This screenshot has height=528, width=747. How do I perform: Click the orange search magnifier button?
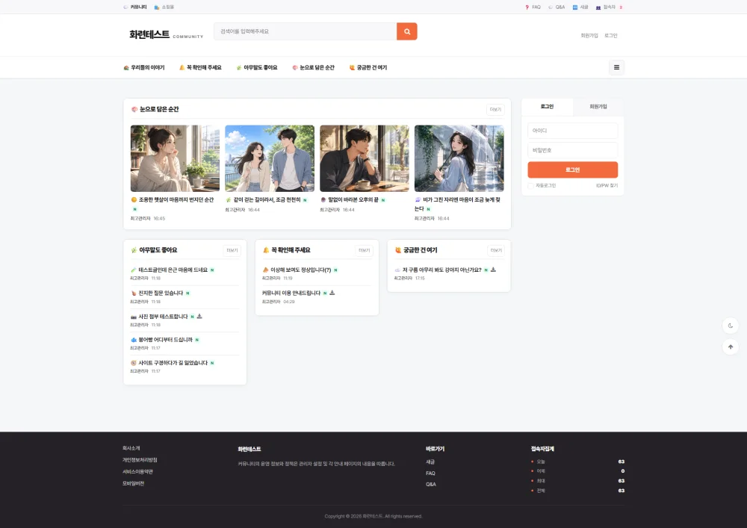coord(407,31)
